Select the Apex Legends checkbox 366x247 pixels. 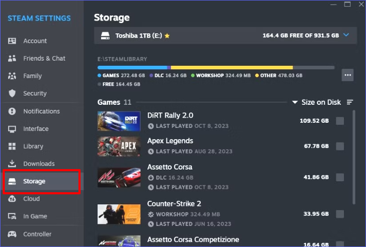tap(340, 146)
